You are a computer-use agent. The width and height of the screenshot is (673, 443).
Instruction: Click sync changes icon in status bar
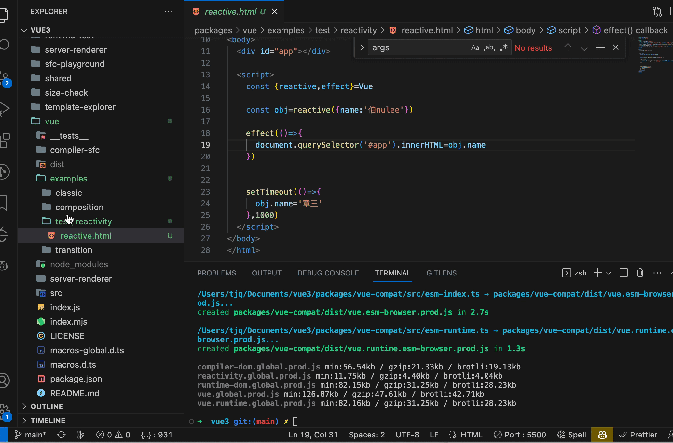[61, 435]
